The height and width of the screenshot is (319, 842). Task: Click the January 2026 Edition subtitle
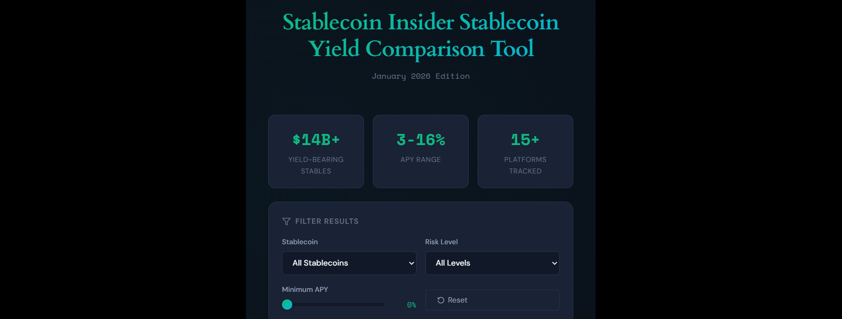[x=421, y=76]
